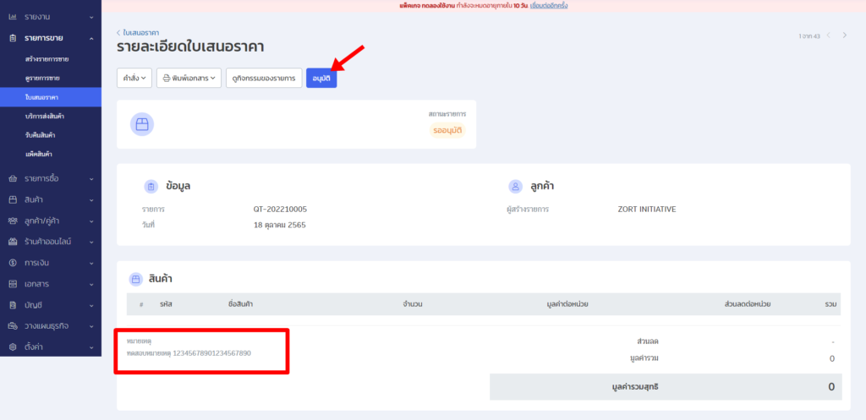Viewport: 866px width, 420px height.
Task: Select สร้างรายการขาย in sidebar
Action: point(47,59)
